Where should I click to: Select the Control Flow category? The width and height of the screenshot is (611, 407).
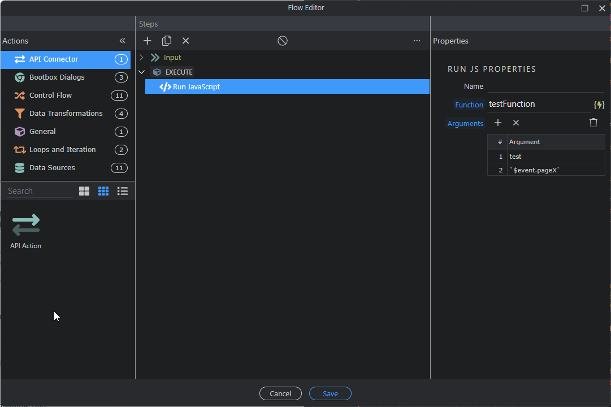(51, 96)
